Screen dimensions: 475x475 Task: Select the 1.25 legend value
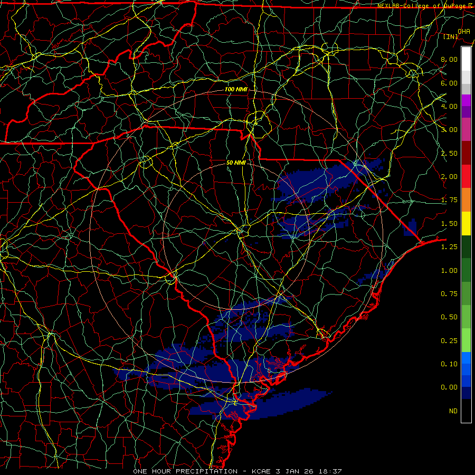[x=449, y=247]
